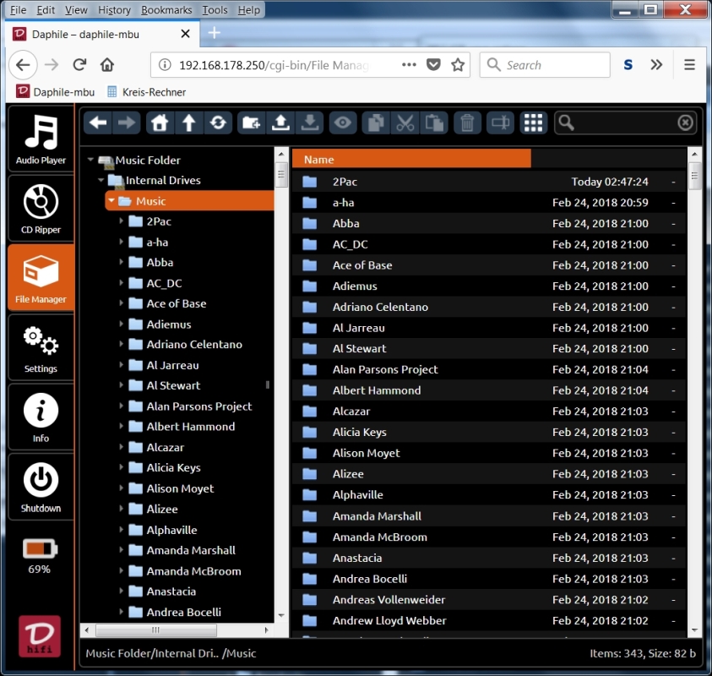The image size is (712, 676).
Task: Open the Bookmarks menu
Action: click(166, 10)
